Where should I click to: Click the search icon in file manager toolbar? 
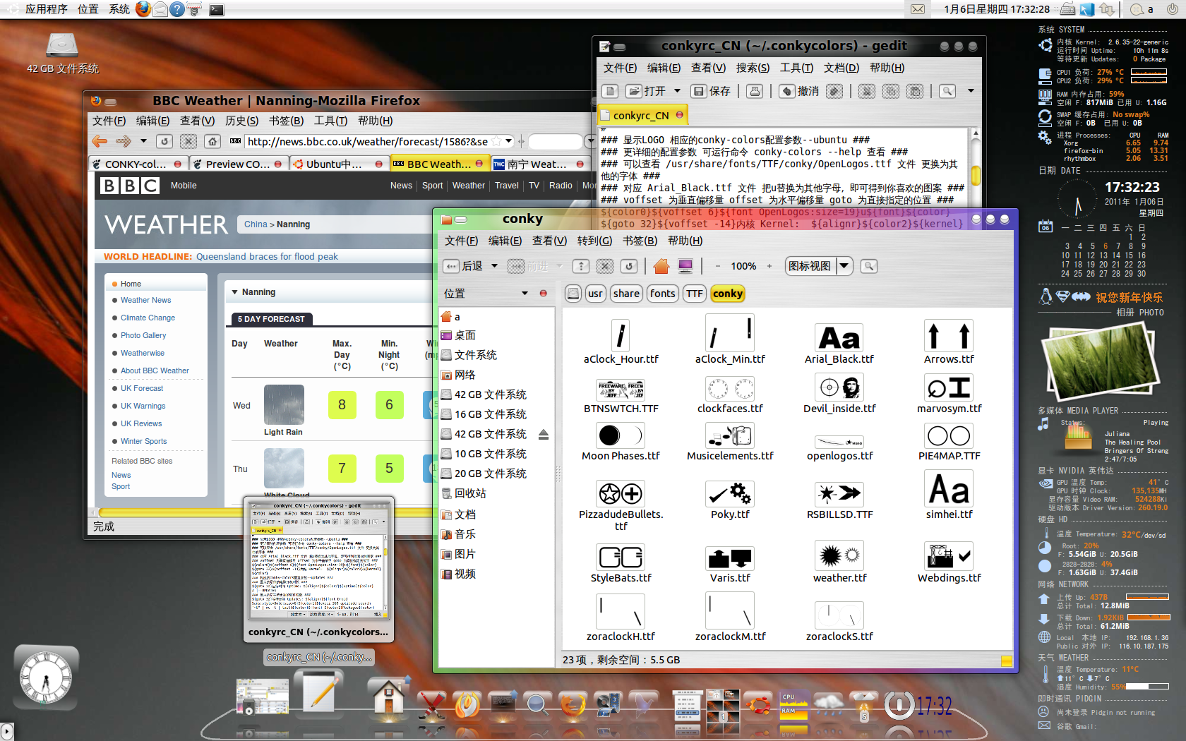(x=869, y=266)
